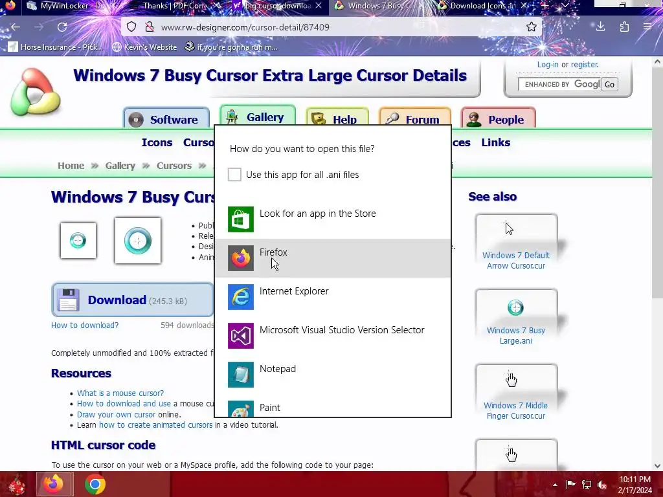
Task: Switch to the MyWinLocker tab
Action: (70, 6)
